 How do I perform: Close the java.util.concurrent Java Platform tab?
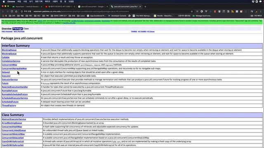coord(140,7)
